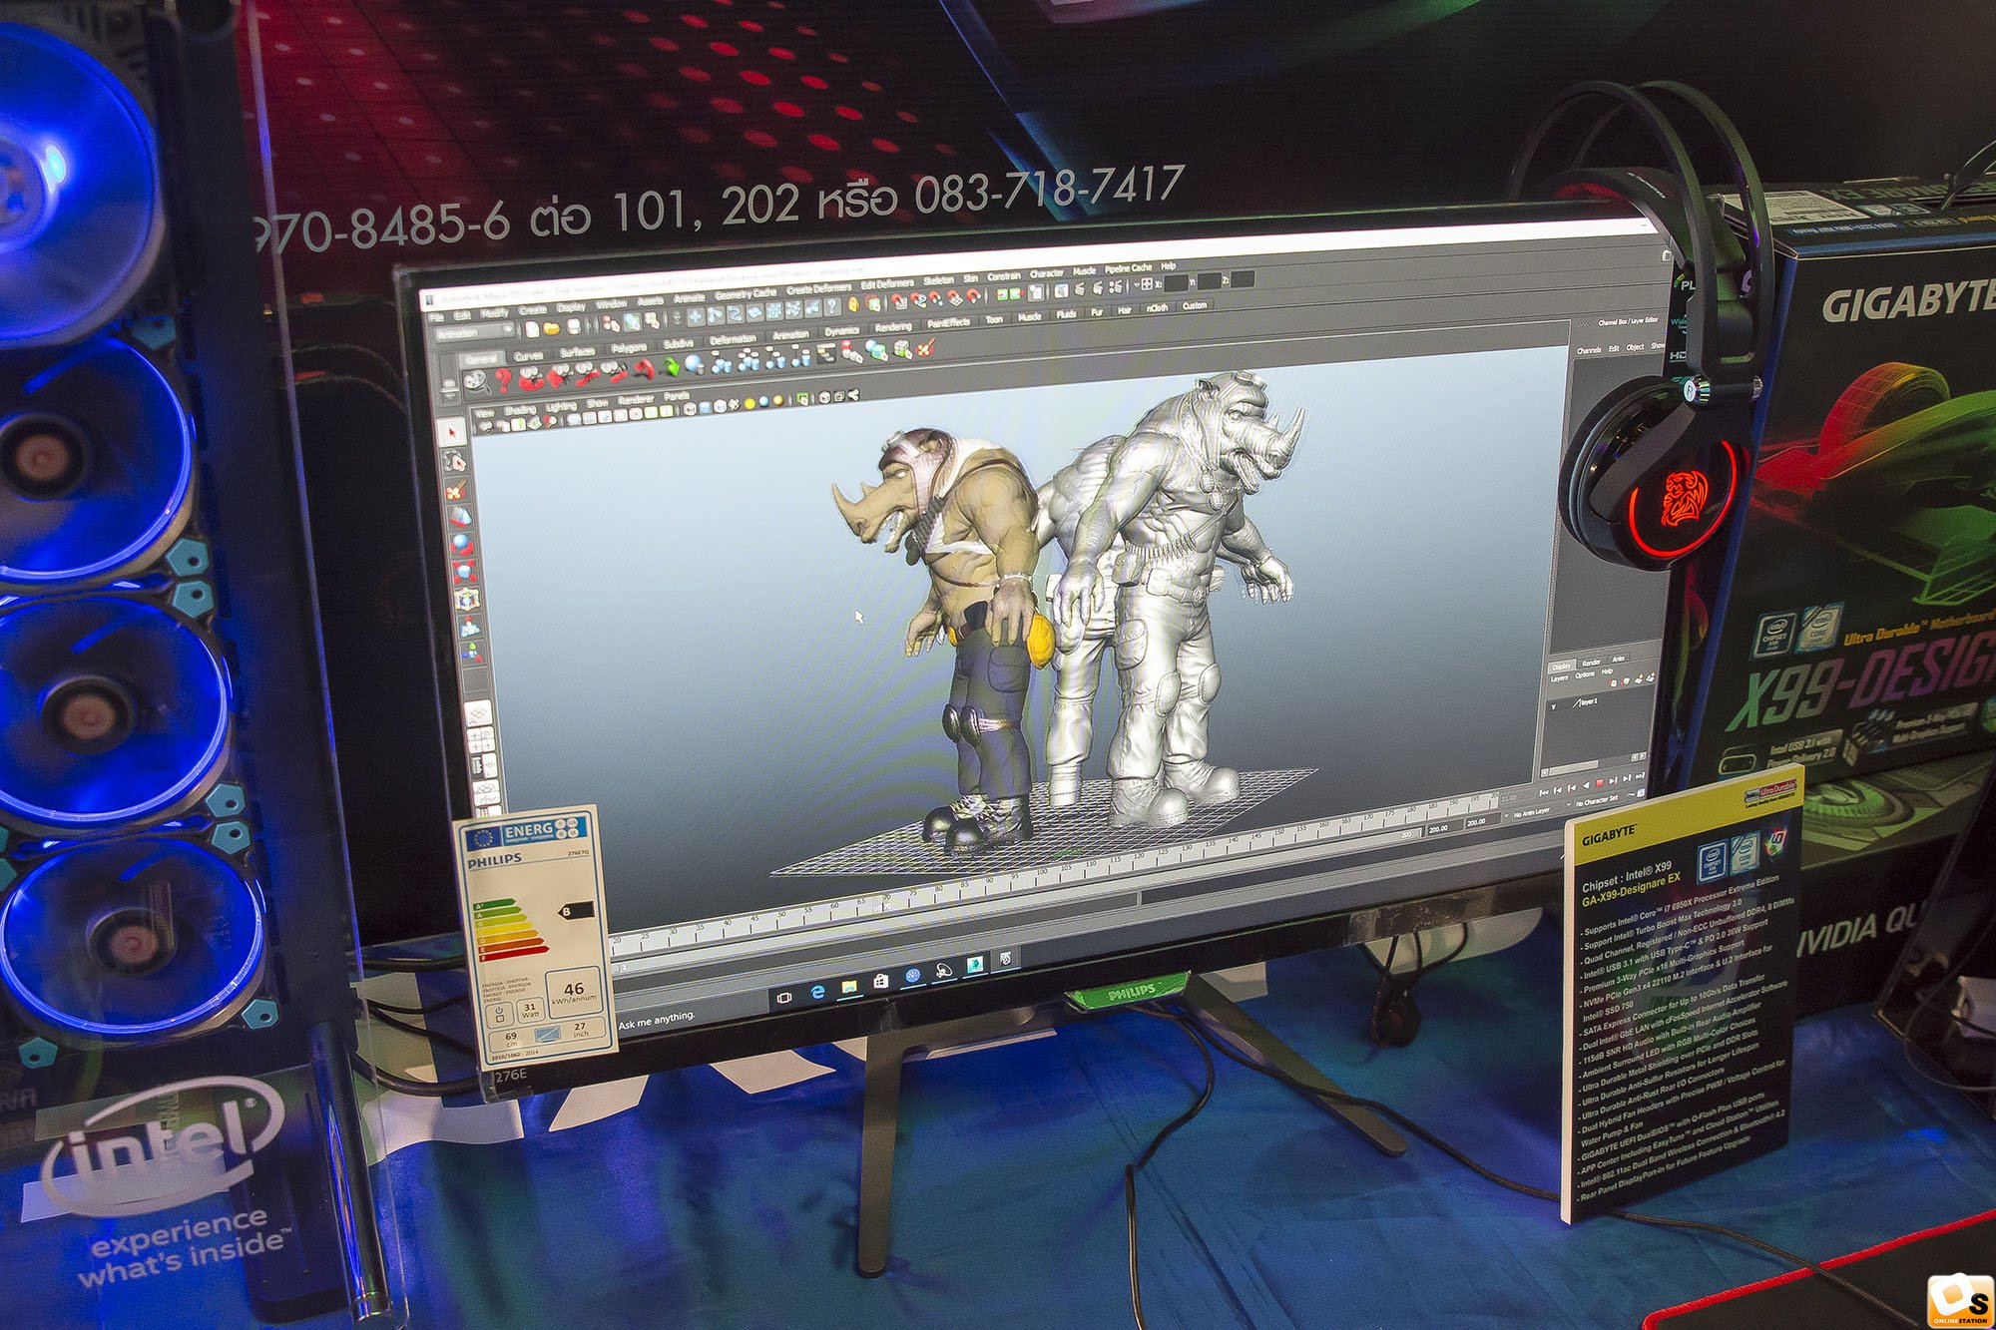This screenshot has width=1996, height=1330.
Task: Select the Scale tool in toolbox
Action: tap(464, 571)
